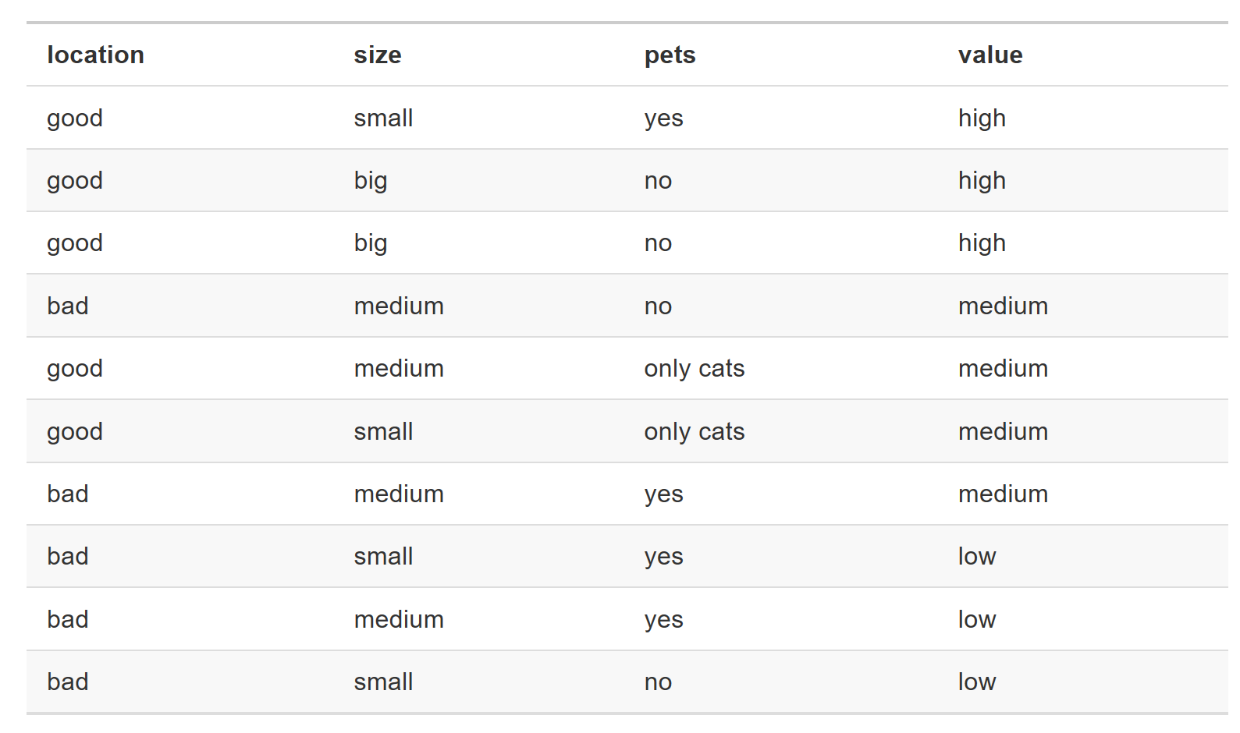This screenshot has height=733, width=1240.
Task: Click "small" in the bad no low row
Action: click(383, 682)
